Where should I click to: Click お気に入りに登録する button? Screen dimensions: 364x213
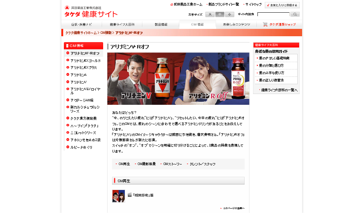tap(282, 5)
